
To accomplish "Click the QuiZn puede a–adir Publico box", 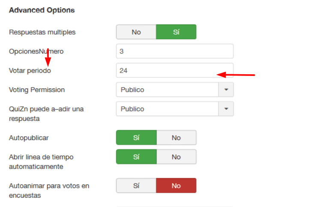I will (167, 109).
